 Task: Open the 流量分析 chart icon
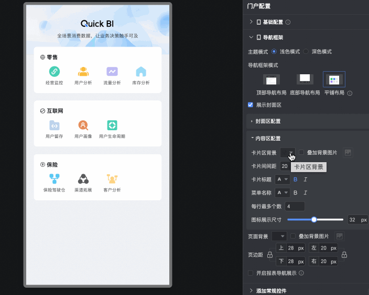[112, 72]
